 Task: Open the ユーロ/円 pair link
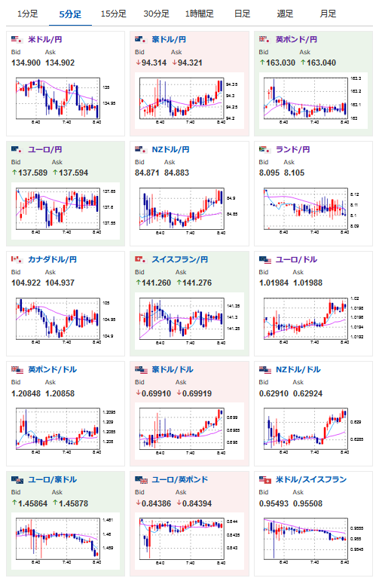click(x=45, y=150)
